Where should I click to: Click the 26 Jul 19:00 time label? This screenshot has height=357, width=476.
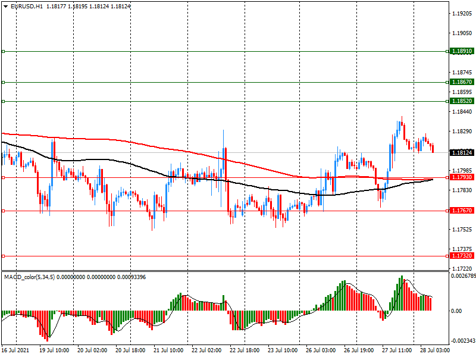coord(359,350)
